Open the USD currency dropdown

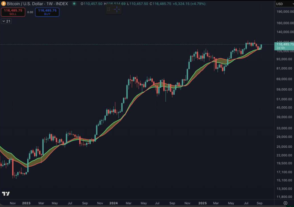[x=284, y=4]
